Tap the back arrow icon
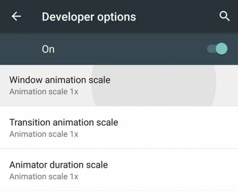238x191 pixels. click(x=16, y=16)
